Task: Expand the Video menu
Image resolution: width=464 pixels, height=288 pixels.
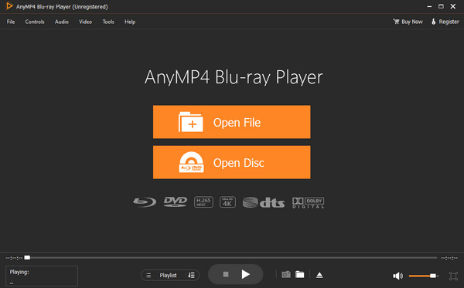Action: (86, 22)
